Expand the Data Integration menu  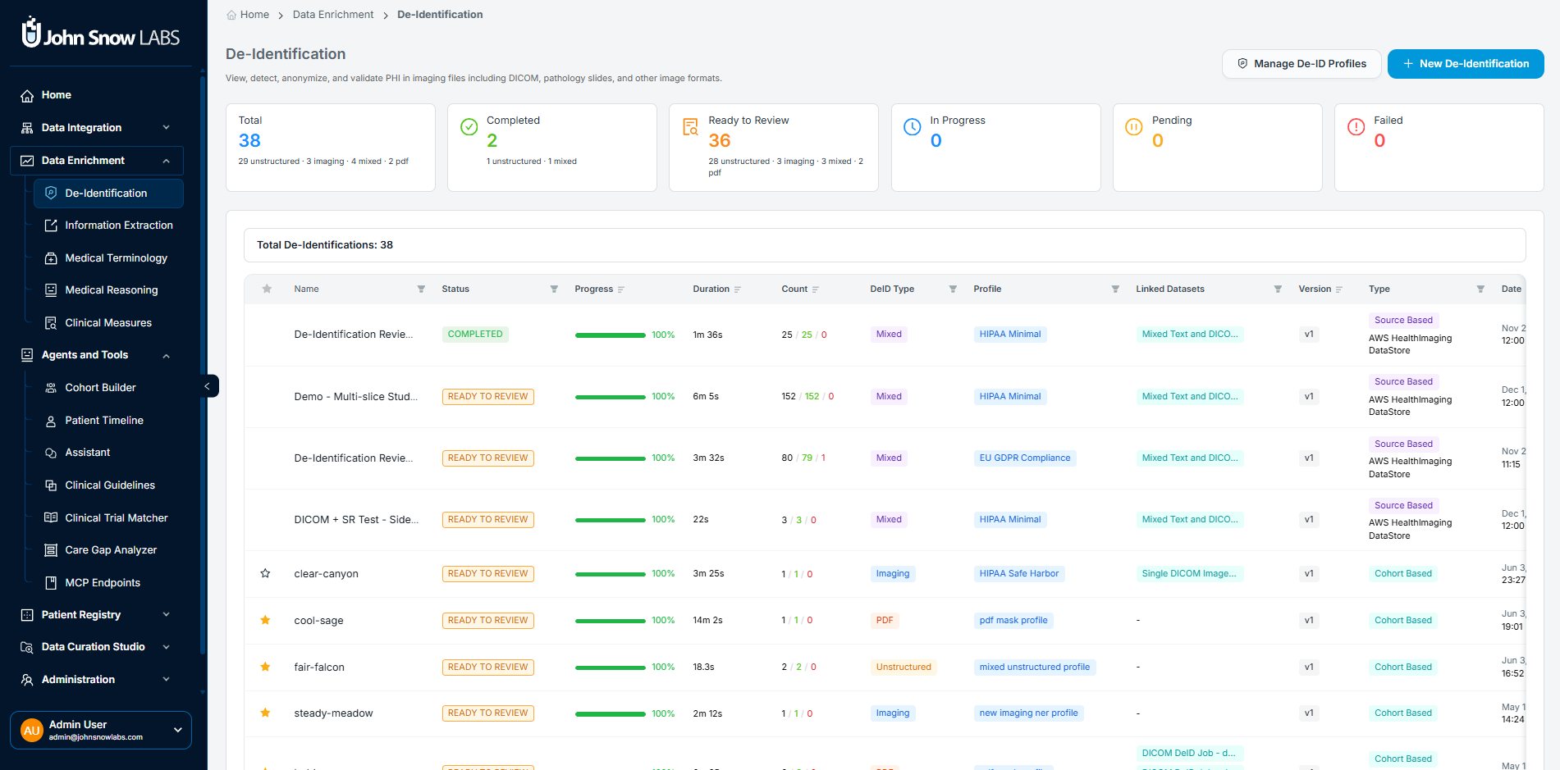[167, 128]
